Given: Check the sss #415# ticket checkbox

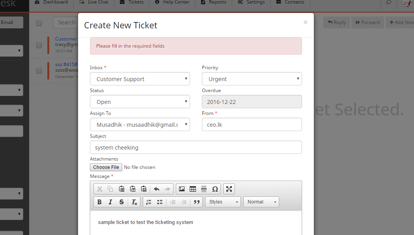Looking at the screenshot, I should click(x=39, y=71).
